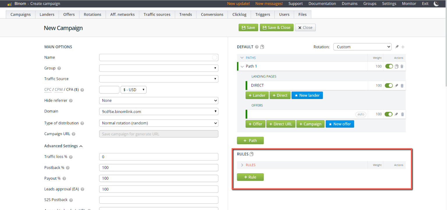Toggle night mode moon icon

coord(436,3)
